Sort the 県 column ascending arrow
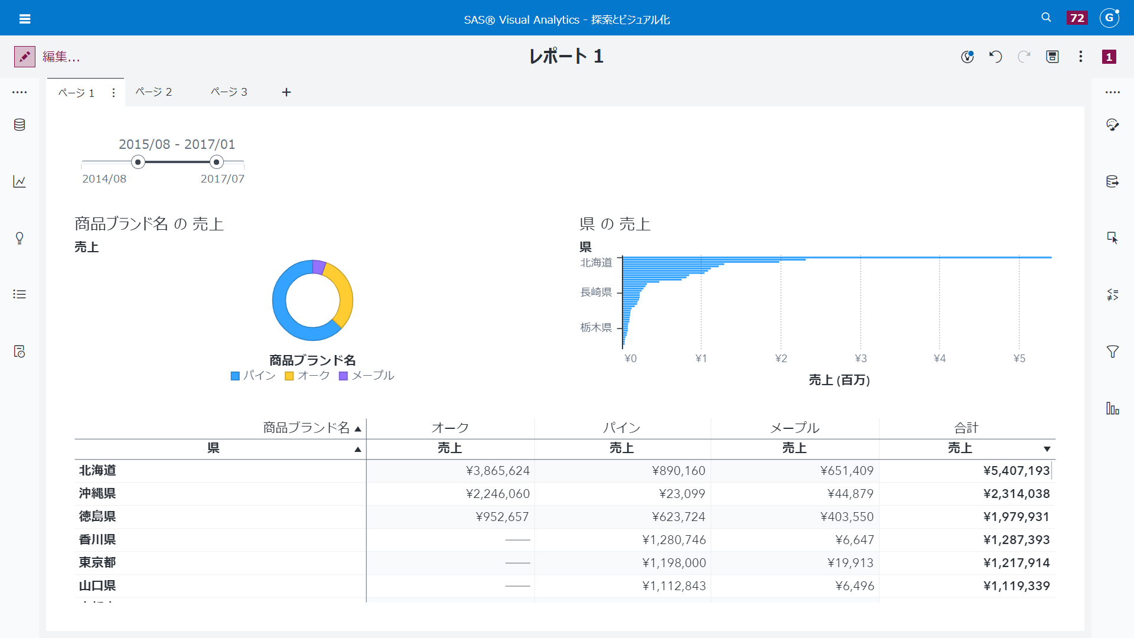This screenshot has width=1134, height=638. [x=358, y=450]
